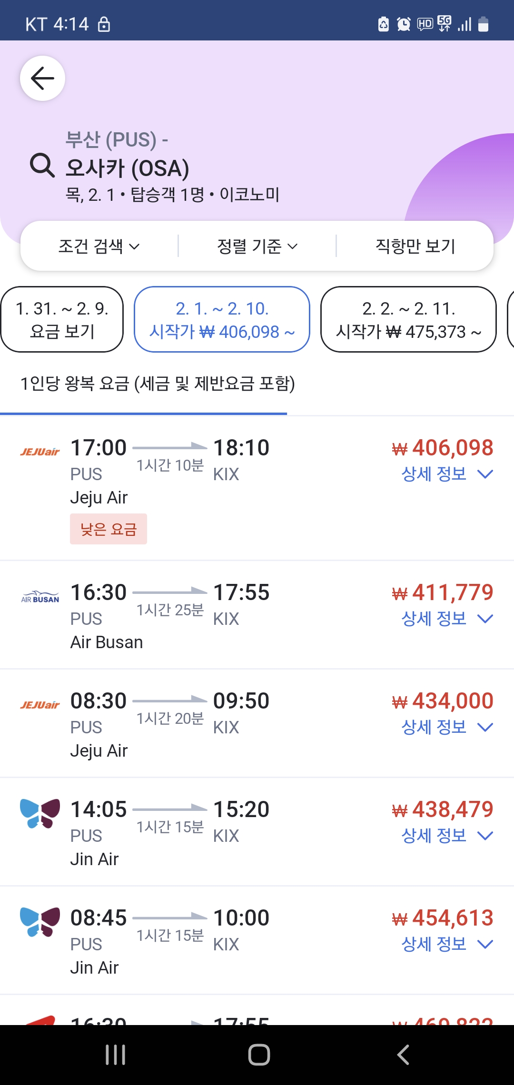Expand 상세 정보 for ₩438,479 Jin Air fare
514x1085 pixels.
coord(446,836)
